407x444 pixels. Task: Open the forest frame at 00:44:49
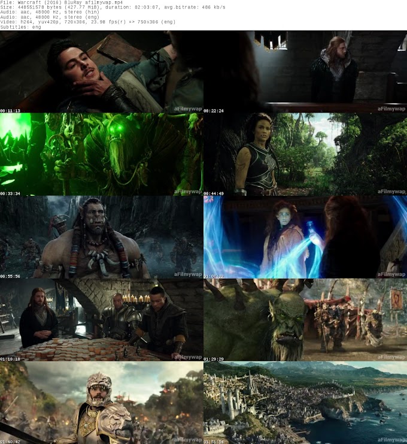point(305,155)
